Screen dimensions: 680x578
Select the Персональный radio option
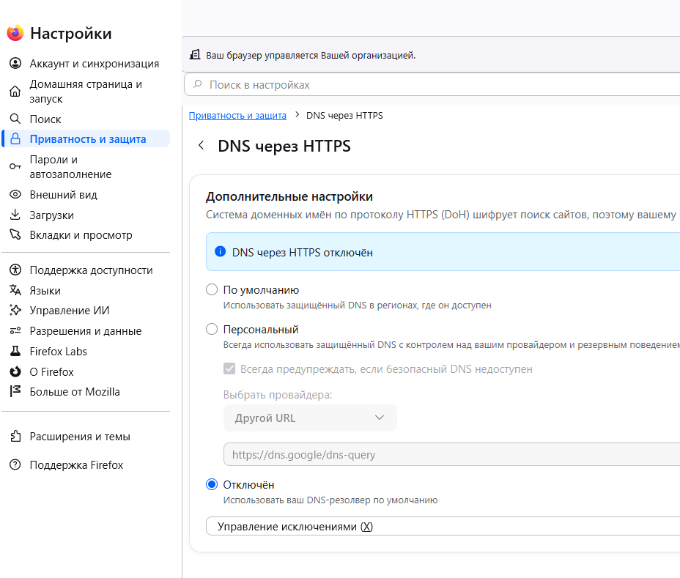[212, 329]
